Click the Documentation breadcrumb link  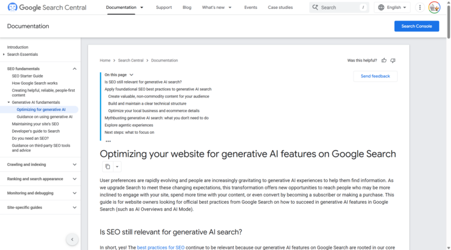coord(164,60)
